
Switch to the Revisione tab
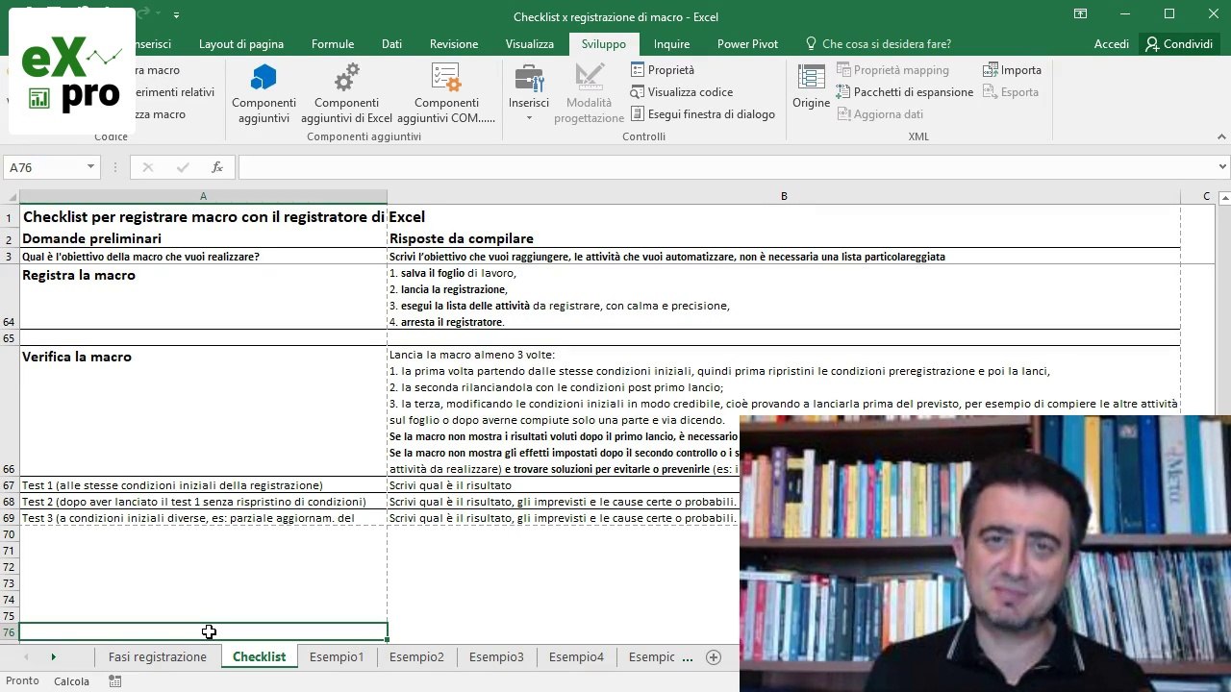pyautogui.click(x=454, y=44)
